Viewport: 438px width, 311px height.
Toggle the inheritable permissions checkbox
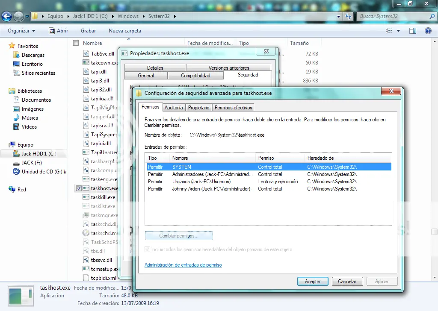pyautogui.click(x=148, y=249)
